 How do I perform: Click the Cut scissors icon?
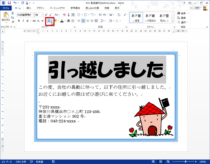pyautogui.click(x=13, y=13)
